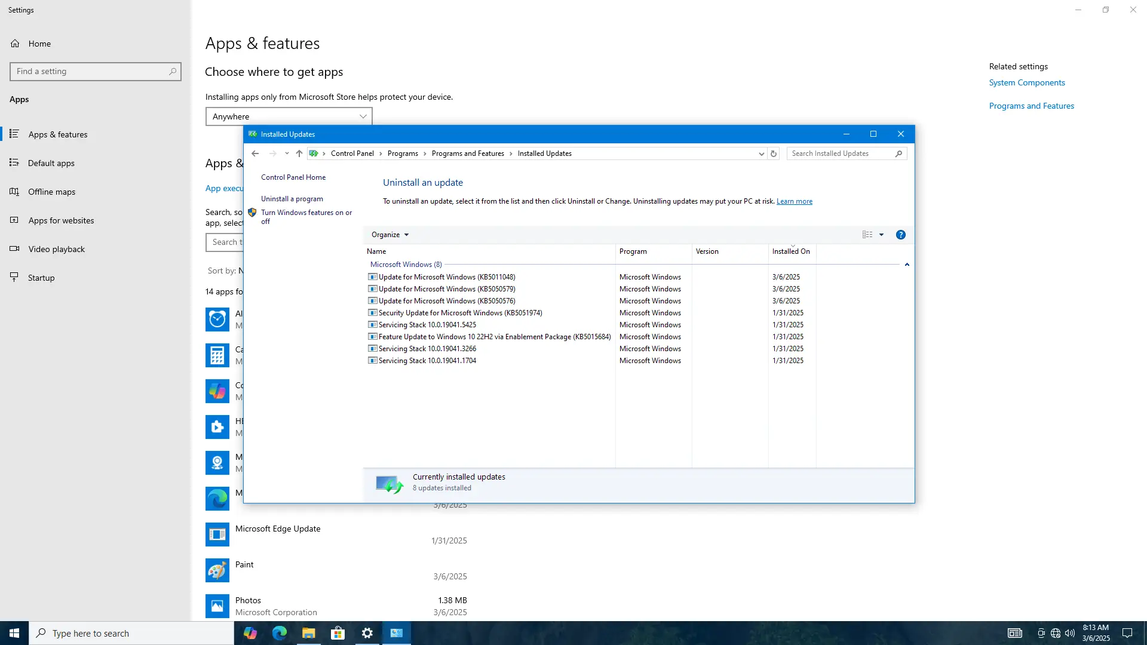Open the Programs and Features related link

click(1031, 106)
